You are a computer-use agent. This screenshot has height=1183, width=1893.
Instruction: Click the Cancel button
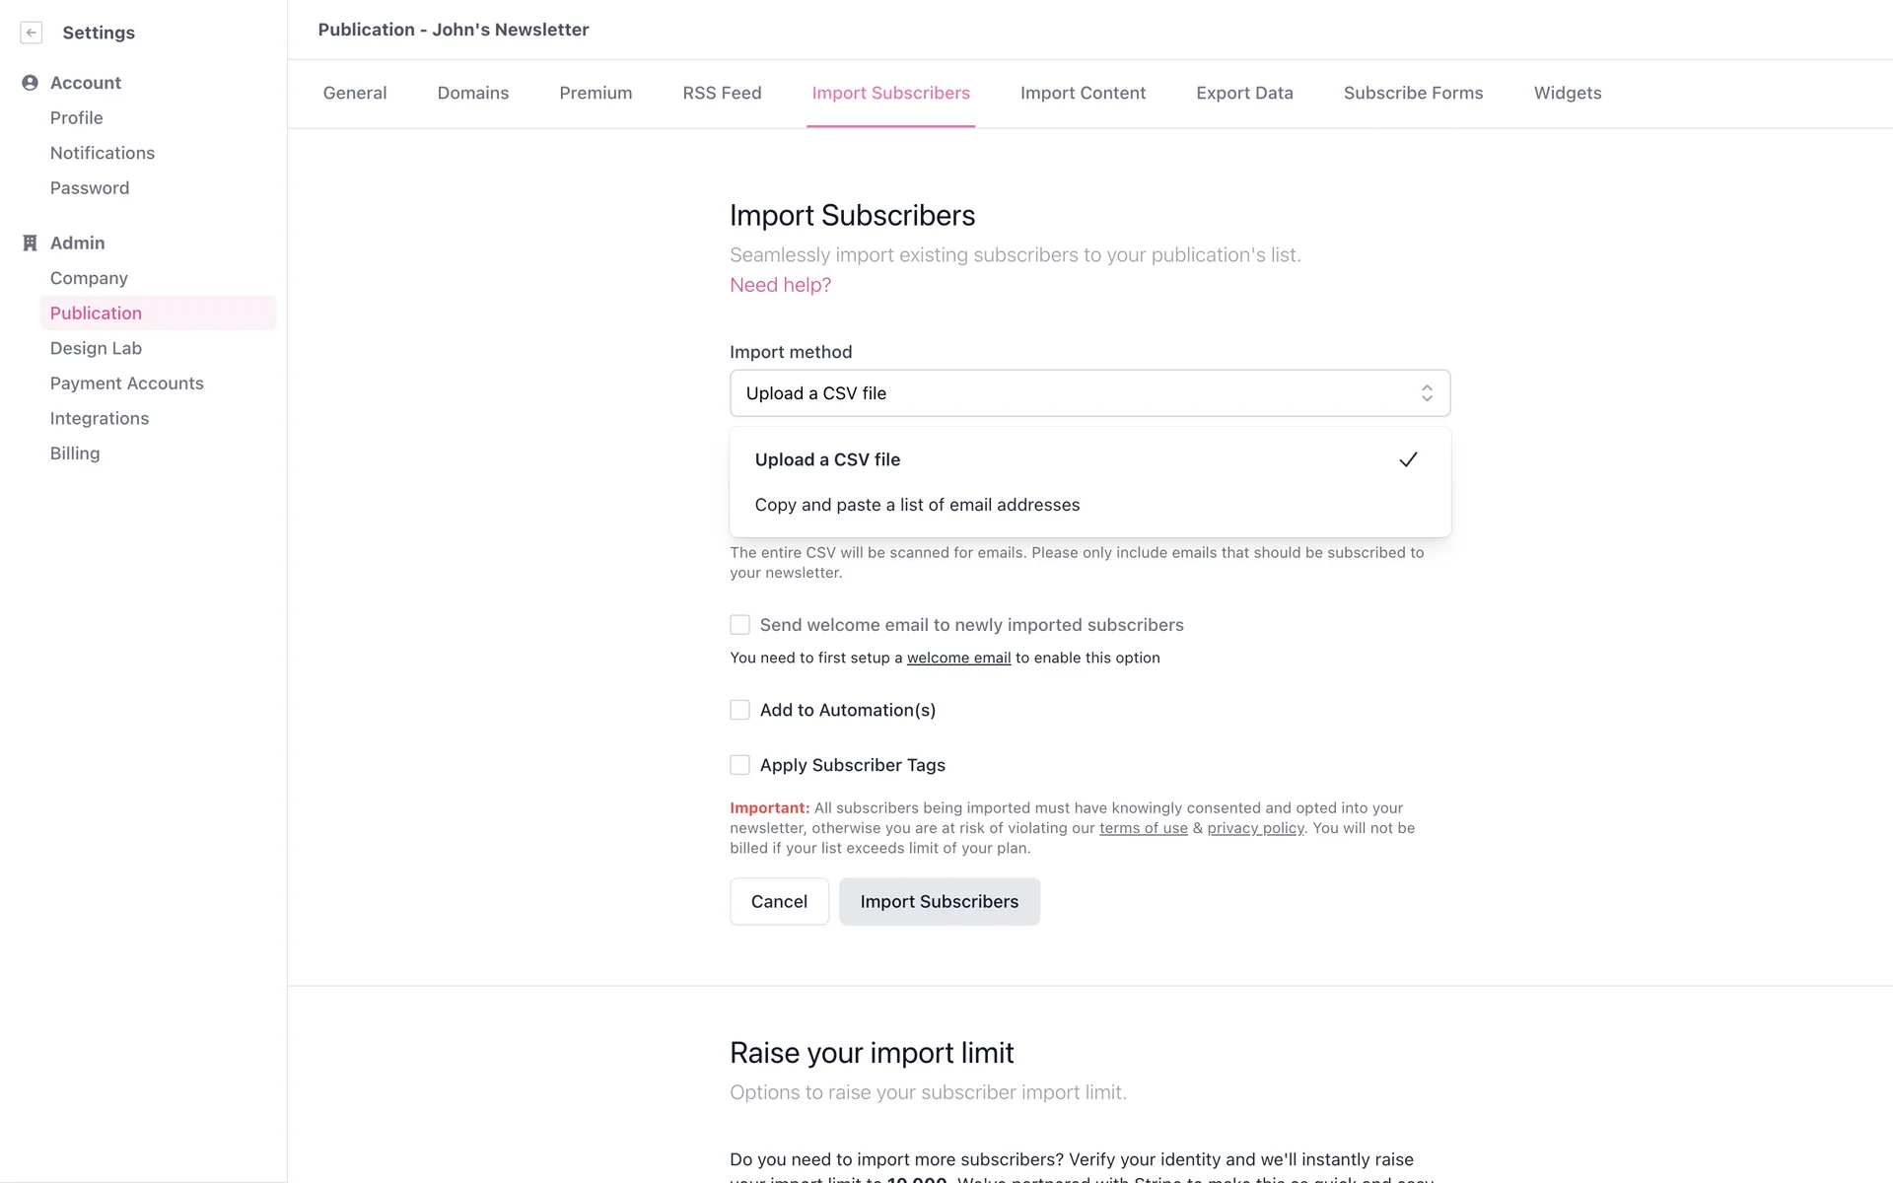pyautogui.click(x=779, y=901)
